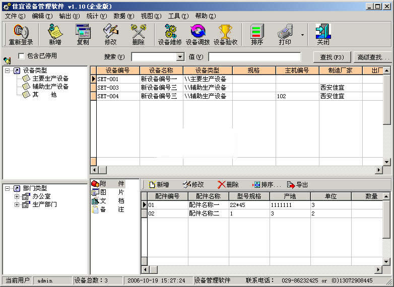Collapse the 部门类型 tree root

7,188
